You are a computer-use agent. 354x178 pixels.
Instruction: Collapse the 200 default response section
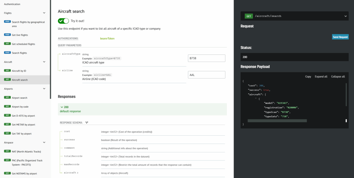click(x=142, y=109)
